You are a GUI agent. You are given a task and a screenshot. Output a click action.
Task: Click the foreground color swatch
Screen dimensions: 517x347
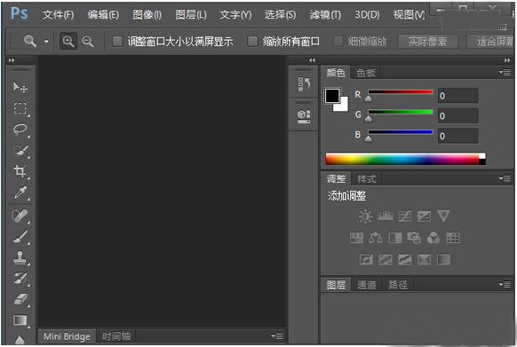pos(332,96)
